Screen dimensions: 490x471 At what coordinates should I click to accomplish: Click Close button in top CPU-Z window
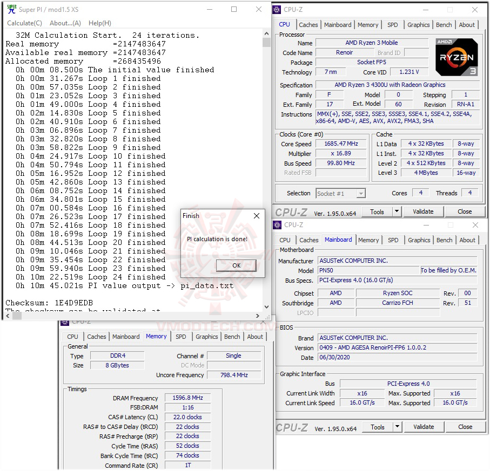tap(465, 212)
